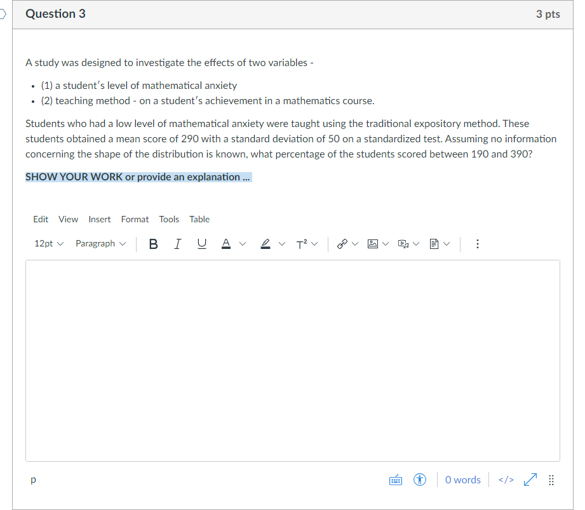585x510 pixels.
Task: Click the 0 words counter
Action: tap(462, 480)
